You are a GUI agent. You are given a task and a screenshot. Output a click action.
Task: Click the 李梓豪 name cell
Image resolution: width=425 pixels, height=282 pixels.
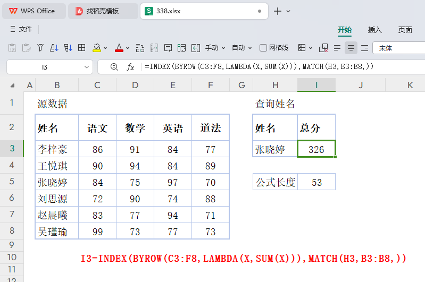coord(57,149)
